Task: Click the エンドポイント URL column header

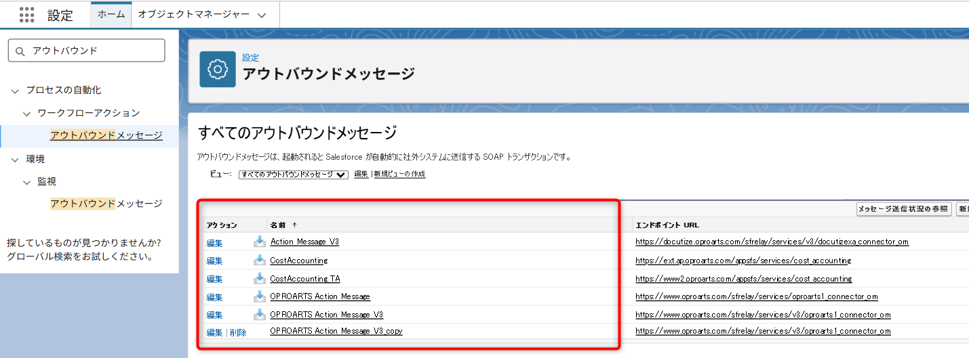Action: click(x=667, y=225)
